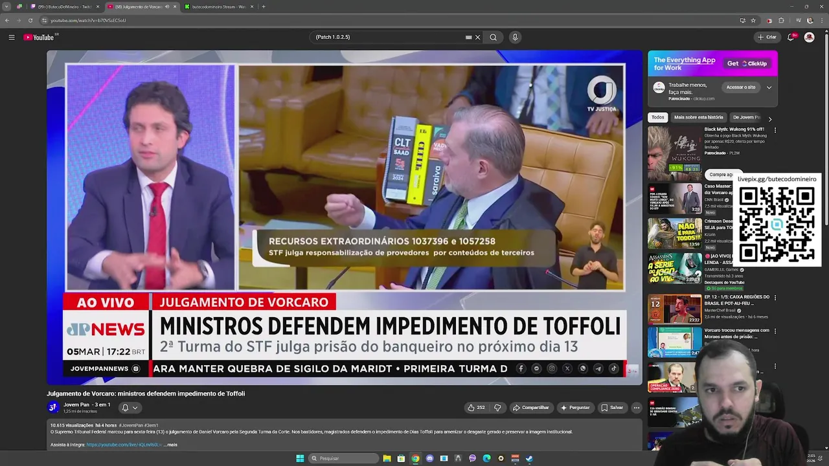Open the YouTube guide hamburger menu

tap(12, 38)
